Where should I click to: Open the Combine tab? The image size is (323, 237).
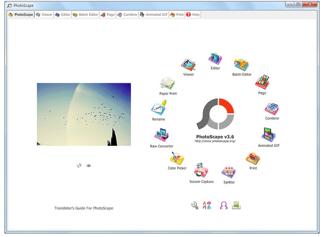tap(127, 15)
